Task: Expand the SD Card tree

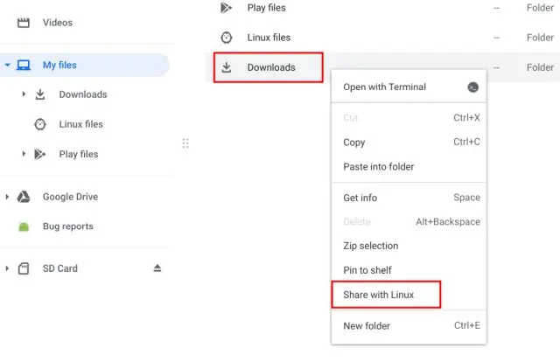Action: pos(7,268)
